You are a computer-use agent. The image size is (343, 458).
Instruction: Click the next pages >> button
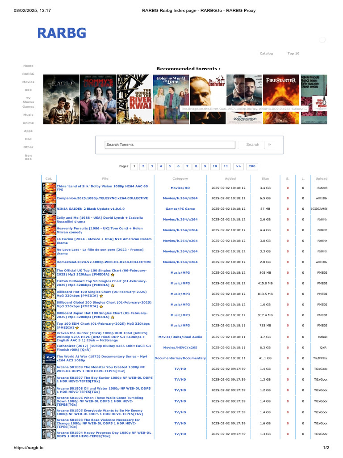(x=238, y=166)
